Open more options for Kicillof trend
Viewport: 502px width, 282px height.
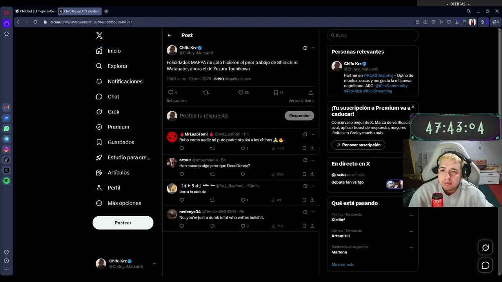pos(411,215)
